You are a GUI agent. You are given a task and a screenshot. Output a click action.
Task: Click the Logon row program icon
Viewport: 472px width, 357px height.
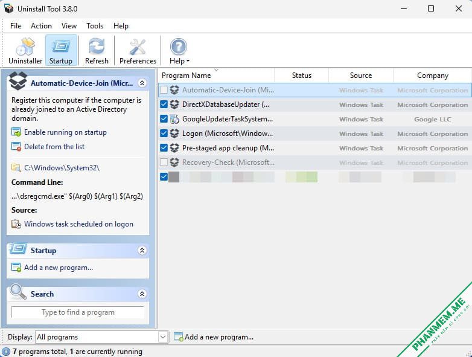(x=174, y=133)
